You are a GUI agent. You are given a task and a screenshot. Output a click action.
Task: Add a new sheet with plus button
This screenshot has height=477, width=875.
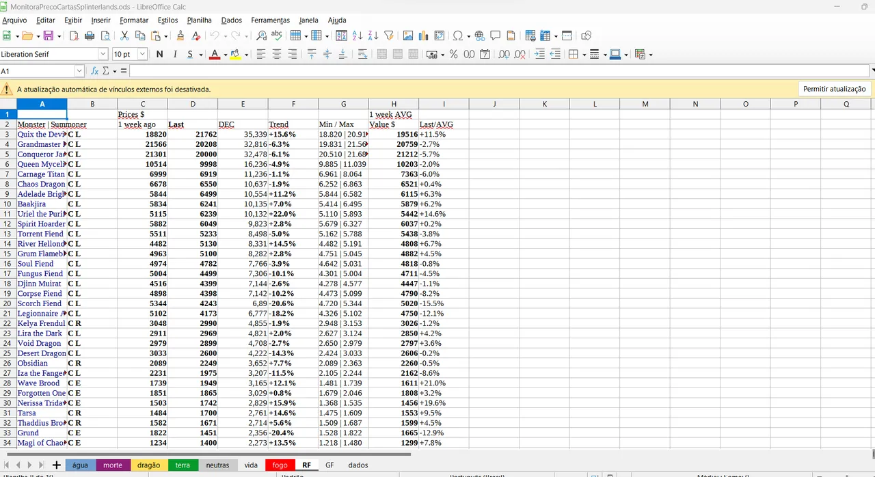[56, 465]
